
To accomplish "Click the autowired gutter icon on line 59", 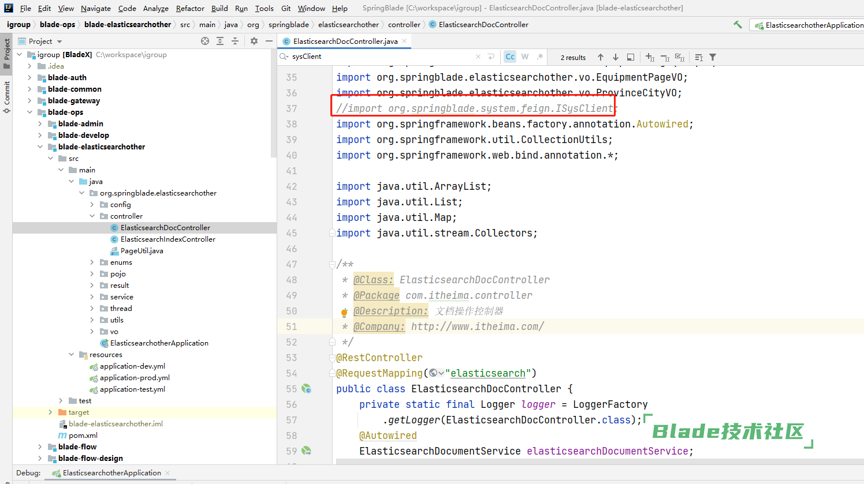I will (307, 451).
